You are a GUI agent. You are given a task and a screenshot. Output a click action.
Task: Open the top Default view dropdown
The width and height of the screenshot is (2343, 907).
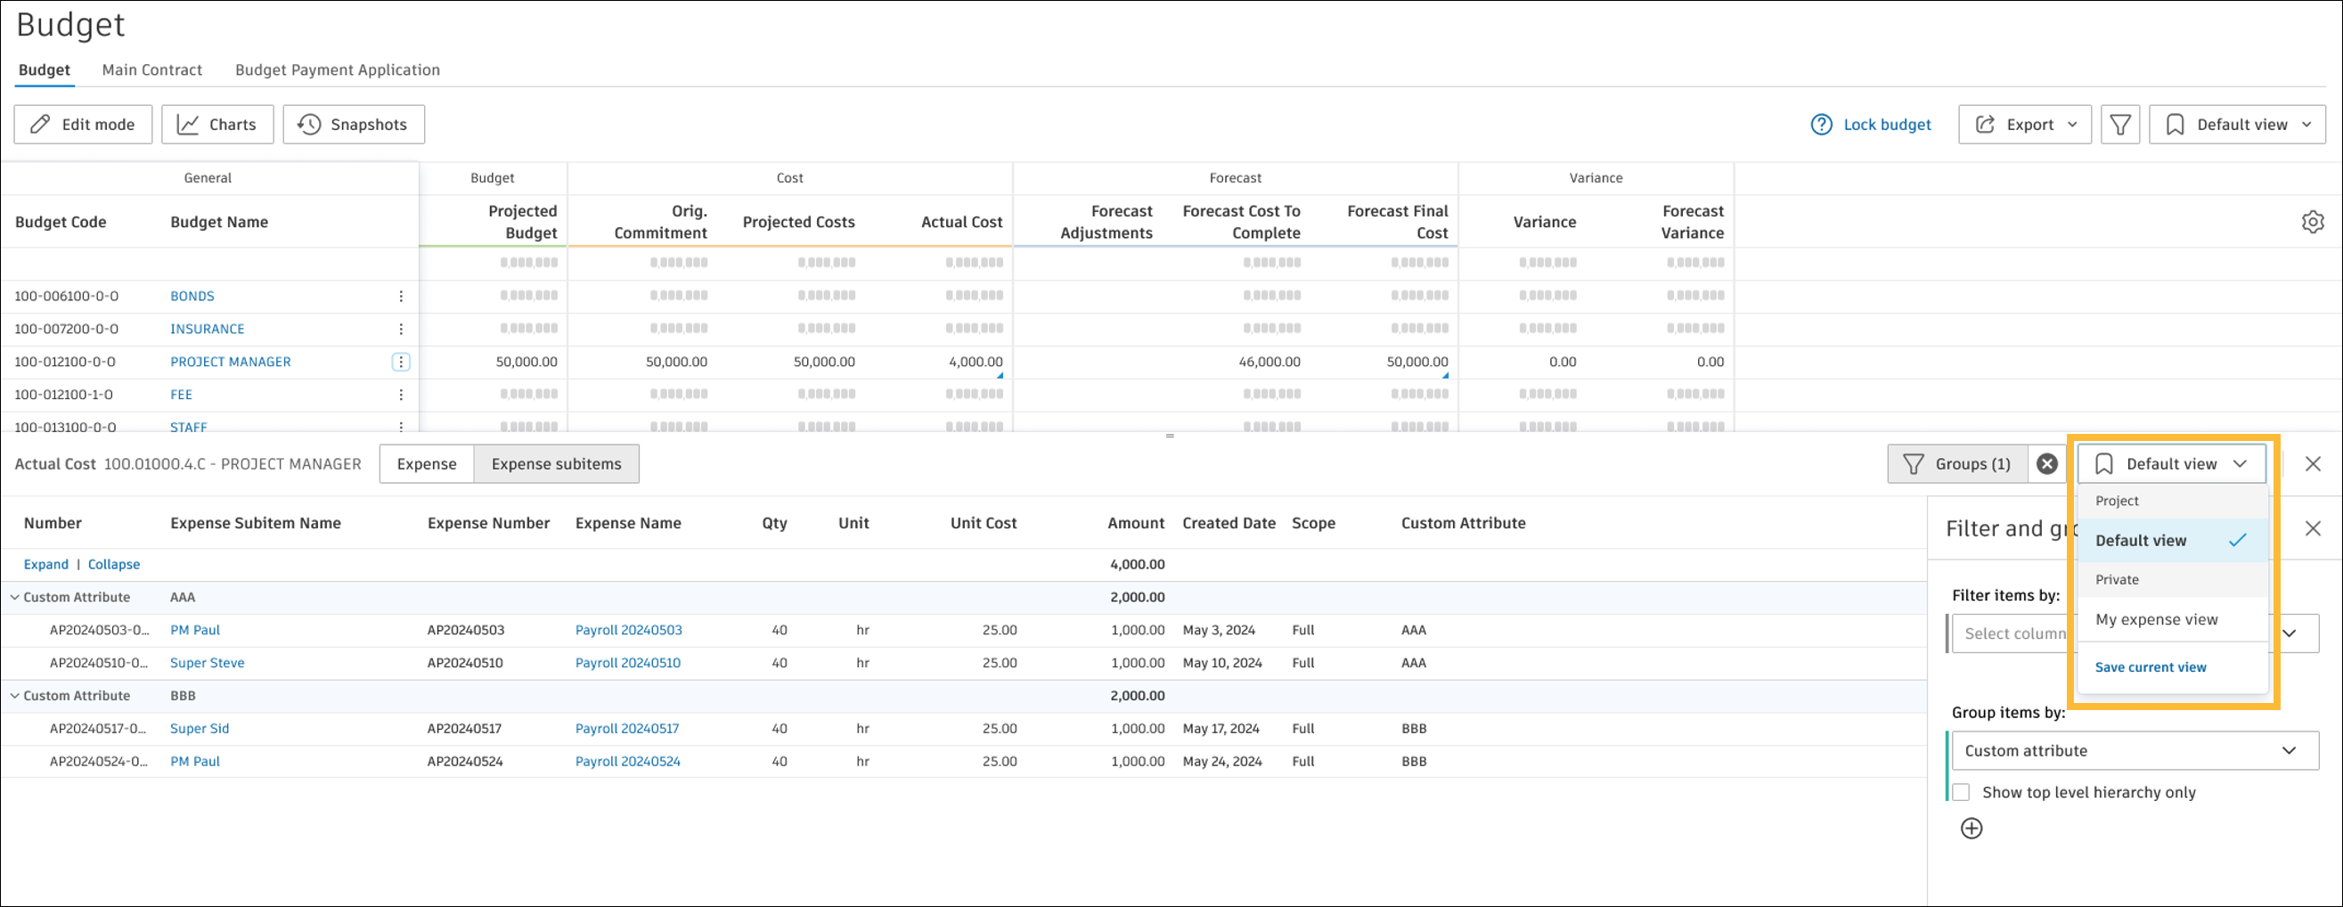(2238, 125)
